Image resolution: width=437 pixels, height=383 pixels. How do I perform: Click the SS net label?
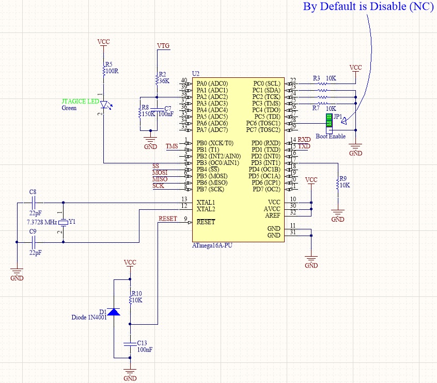coord(155,166)
